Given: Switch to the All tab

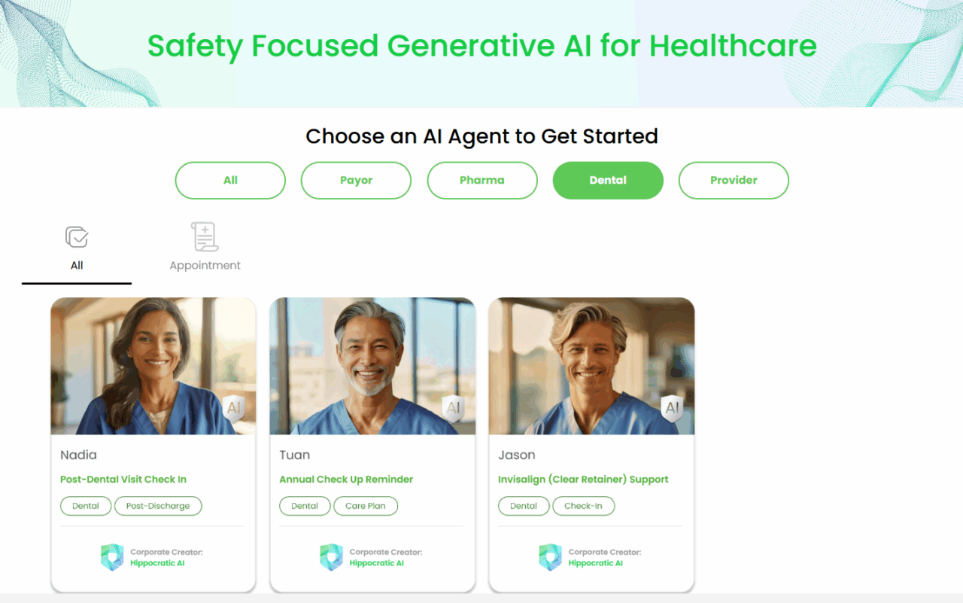Looking at the screenshot, I should click(x=76, y=246).
